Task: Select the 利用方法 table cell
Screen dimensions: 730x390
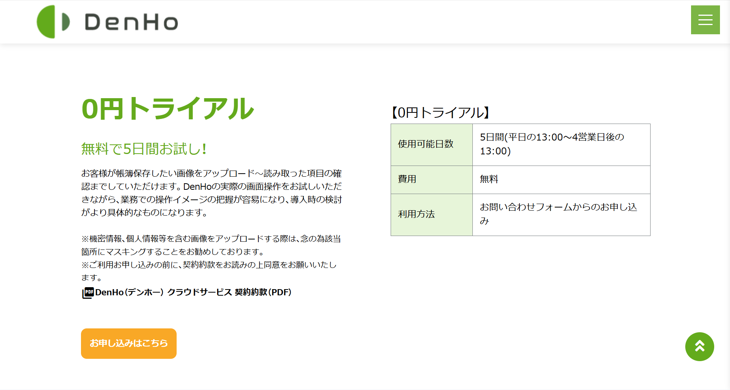Action: pyautogui.click(x=417, y=214)
